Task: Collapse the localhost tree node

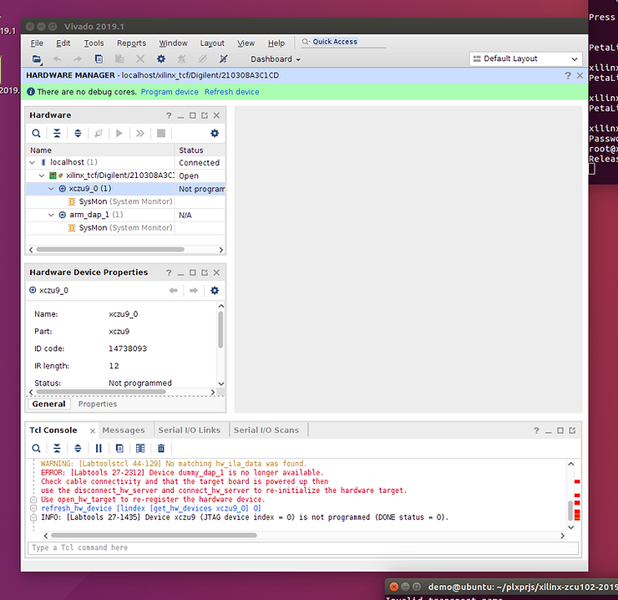Action: (33, 162)
